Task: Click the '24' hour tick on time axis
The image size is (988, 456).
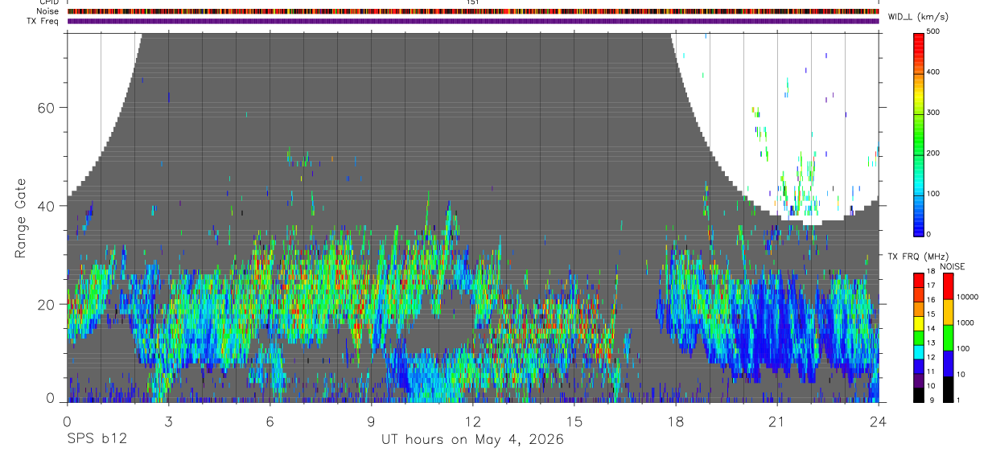Action: click(879, 421)
